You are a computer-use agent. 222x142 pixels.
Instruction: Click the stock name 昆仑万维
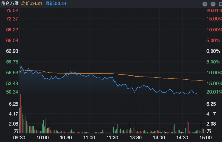point(10,3)
